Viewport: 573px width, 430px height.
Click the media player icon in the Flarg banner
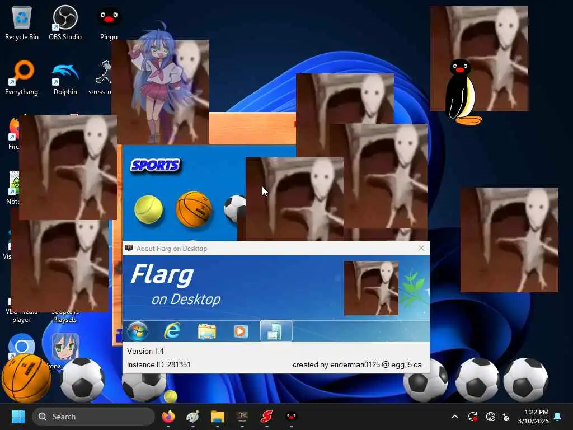[241, 331]
